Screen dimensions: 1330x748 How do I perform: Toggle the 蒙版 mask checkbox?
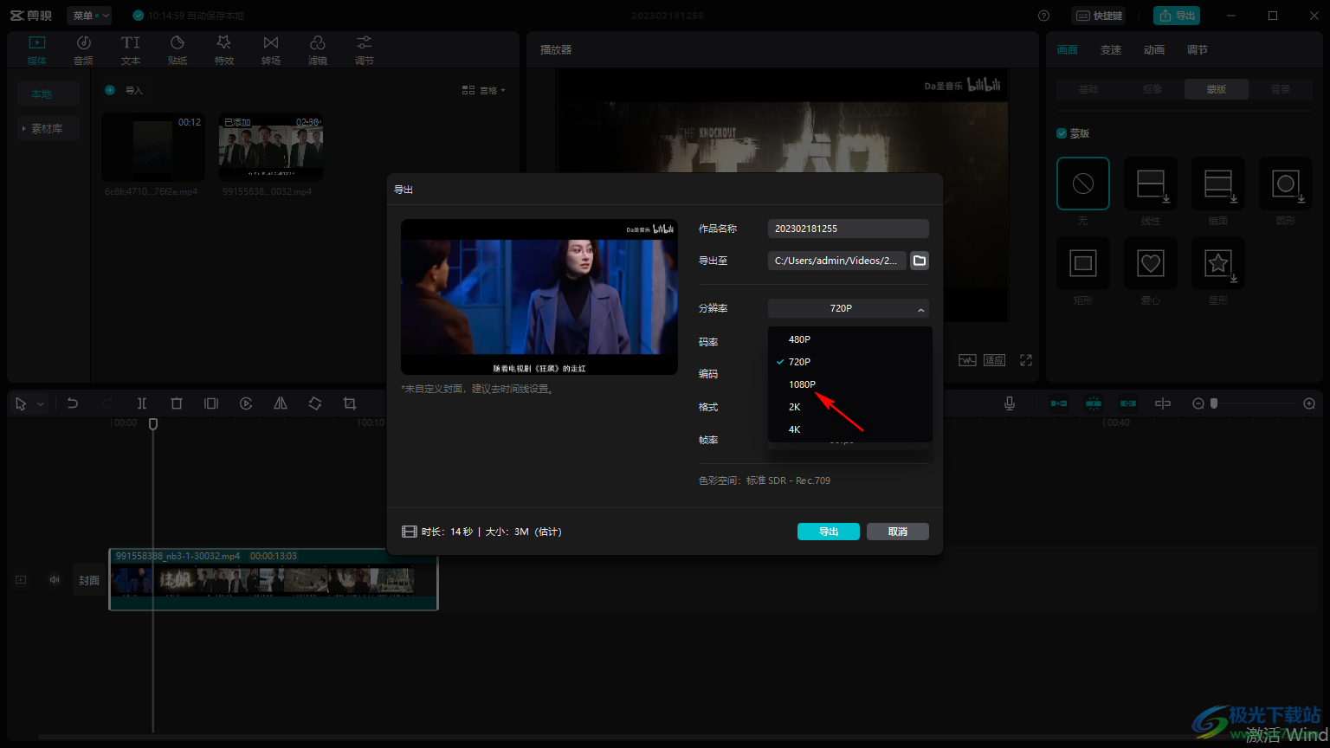pyautogui.click(x=1062, y=133)
